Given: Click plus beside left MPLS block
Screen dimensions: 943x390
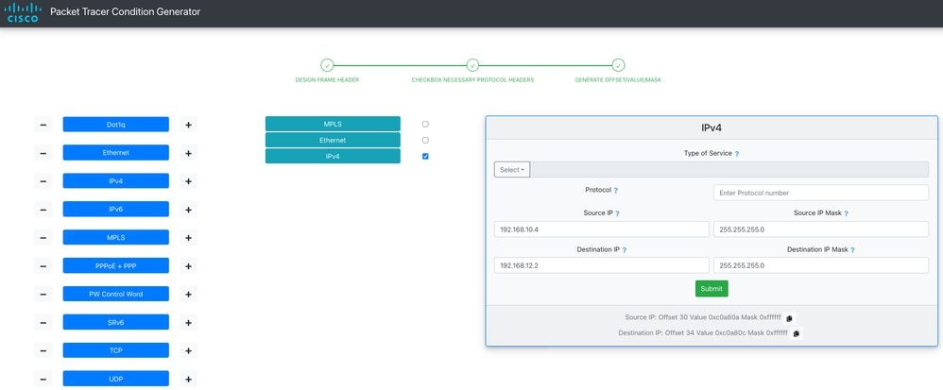Looking at the screenshot, I should pyautogui.click(x=188, y=238).
